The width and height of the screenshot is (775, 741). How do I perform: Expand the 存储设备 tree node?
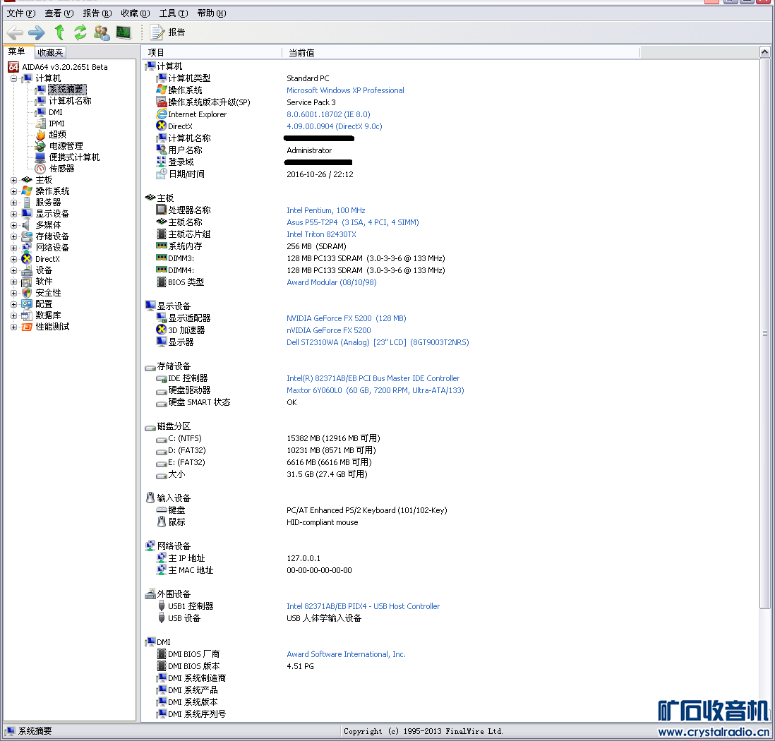tap(14, 237)
